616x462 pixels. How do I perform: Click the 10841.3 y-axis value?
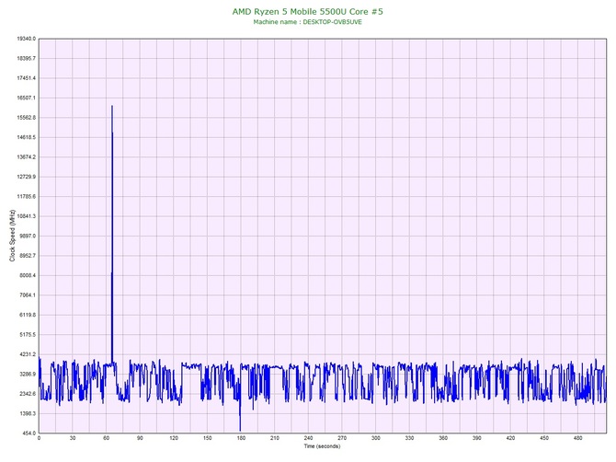(x=27, y=216)
